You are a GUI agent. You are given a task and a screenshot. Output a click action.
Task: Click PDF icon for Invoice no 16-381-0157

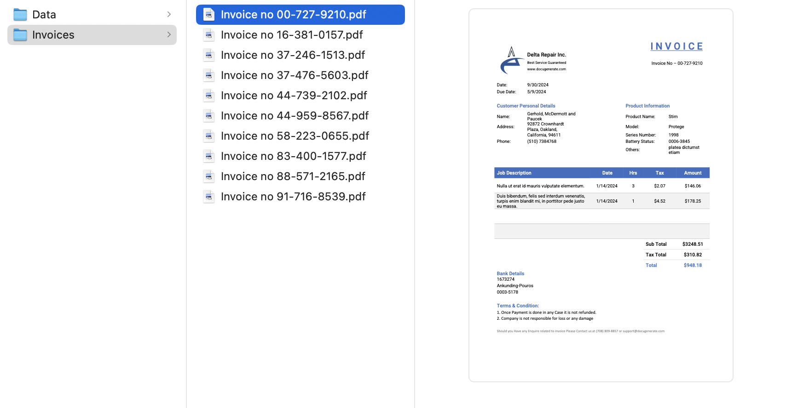pos(209,35)
